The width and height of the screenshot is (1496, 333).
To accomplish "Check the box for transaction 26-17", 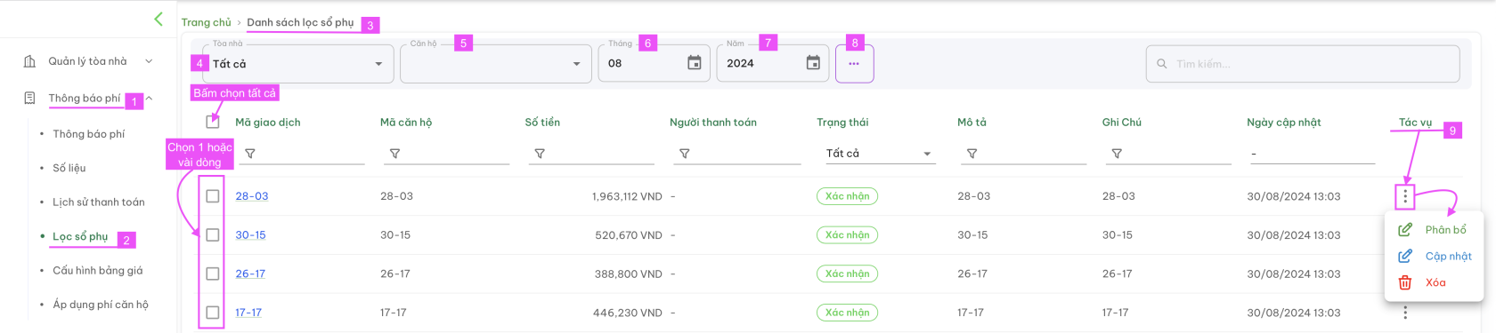I will (x=212, y=274).
